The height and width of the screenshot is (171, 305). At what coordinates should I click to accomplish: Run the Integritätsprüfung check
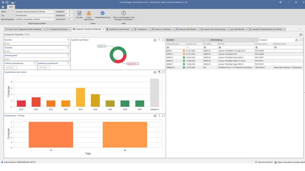103,15
